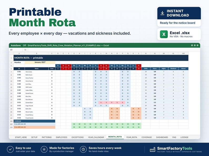Viewport: 209px width, 156px height.
Task: Open the YEAR_ROTA sheet tab
Action: (x=132, y=137)
